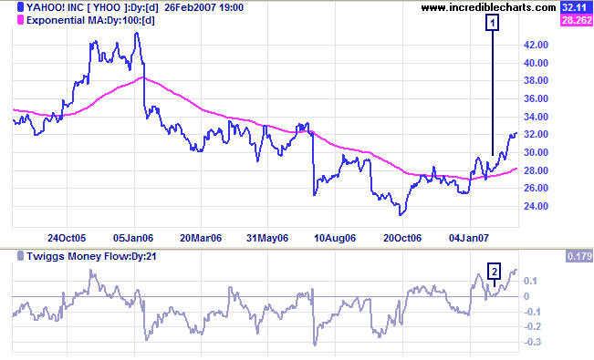
Task: Click the Exponential MA:Dy:100 legend label
Action: (90, 20)
